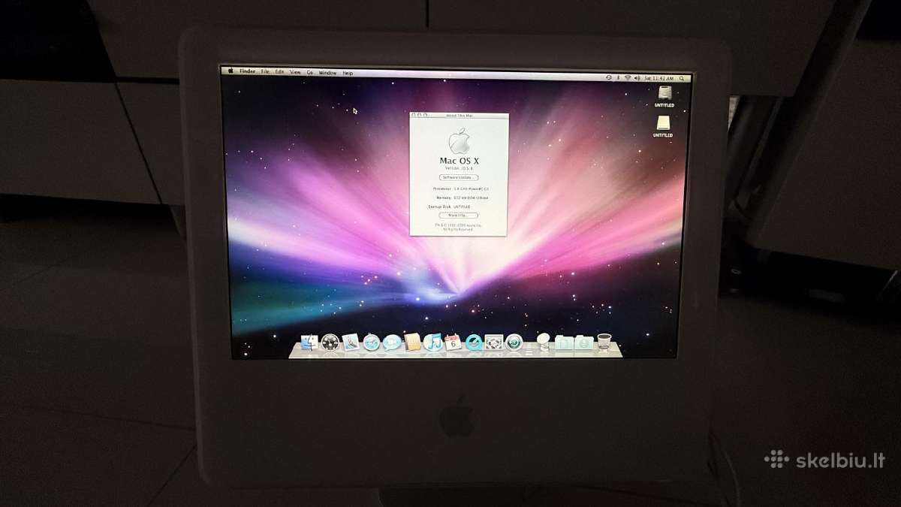Click the More Info button

[x=458, y=216]
